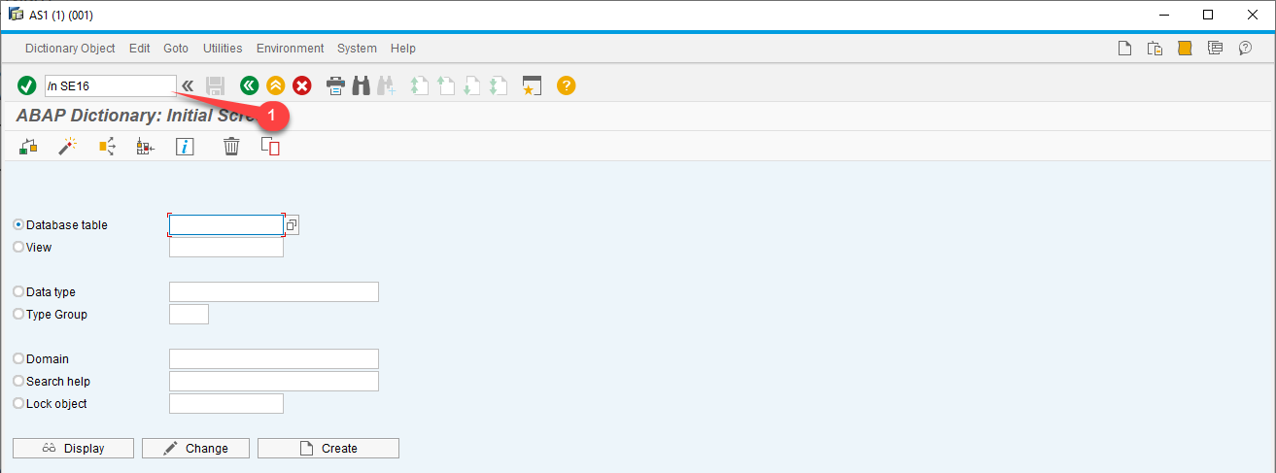Image resolution: width=1276 pixels, height=473 pixels.
Task: Click the Search help input field
Action: (273, 381)
